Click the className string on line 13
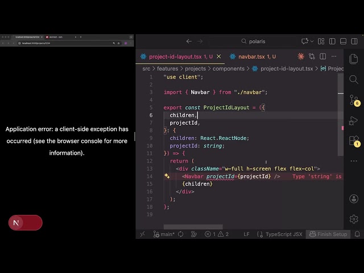This screenshot has width=364, height=273. point(269,168)
